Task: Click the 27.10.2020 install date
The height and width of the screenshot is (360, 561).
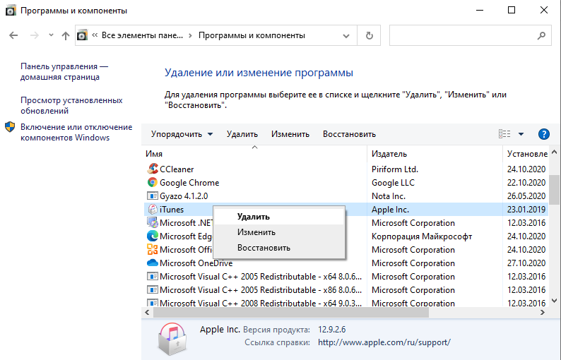Action: [x=526, y=263]
